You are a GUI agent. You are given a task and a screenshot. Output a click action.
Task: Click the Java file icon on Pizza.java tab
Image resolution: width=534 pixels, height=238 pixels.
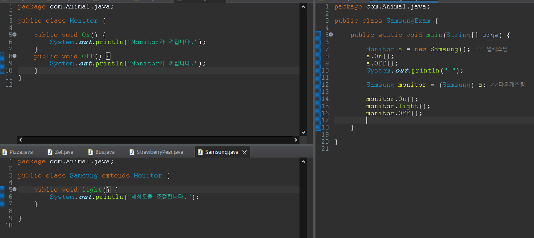pos(4,152)
